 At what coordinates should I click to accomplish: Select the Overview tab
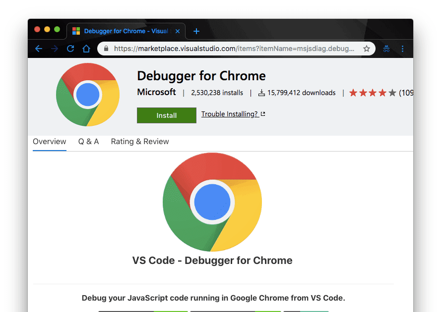[x=50, y=142]
